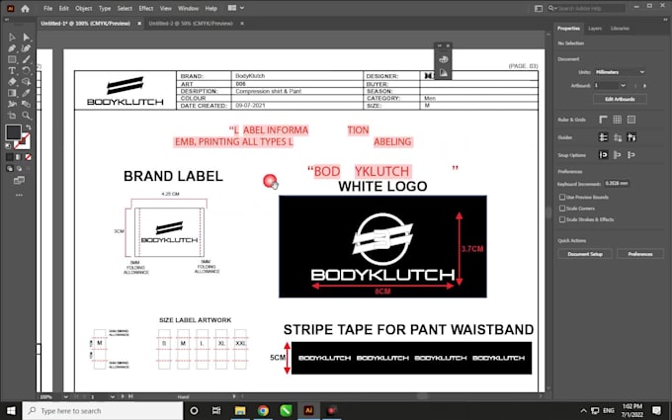Toggle Snap to Pixel option

(x=618, y=155)
